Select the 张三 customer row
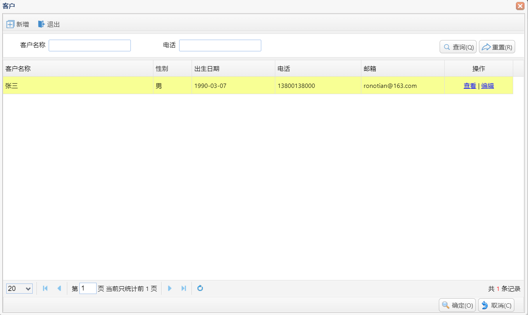Image resolution: width=528 pixels, height=315 pixels. pos(78,86)
